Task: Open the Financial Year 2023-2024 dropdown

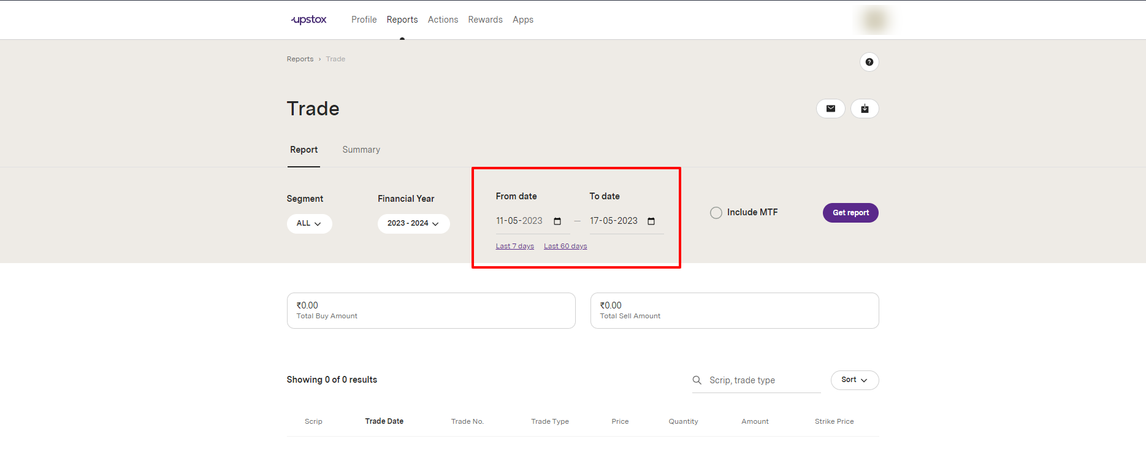Action: [x=413, y=224]
